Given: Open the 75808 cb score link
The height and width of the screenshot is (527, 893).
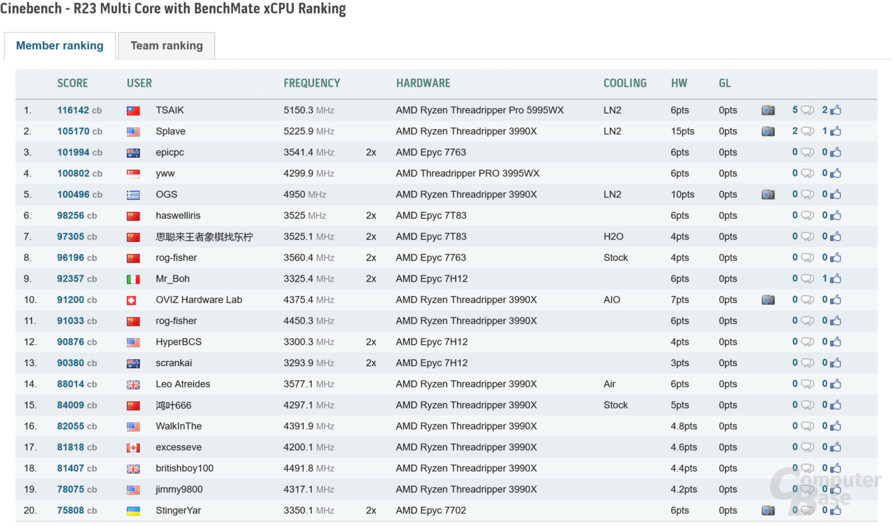Looking at the screenshot, I should click(77, 510).
